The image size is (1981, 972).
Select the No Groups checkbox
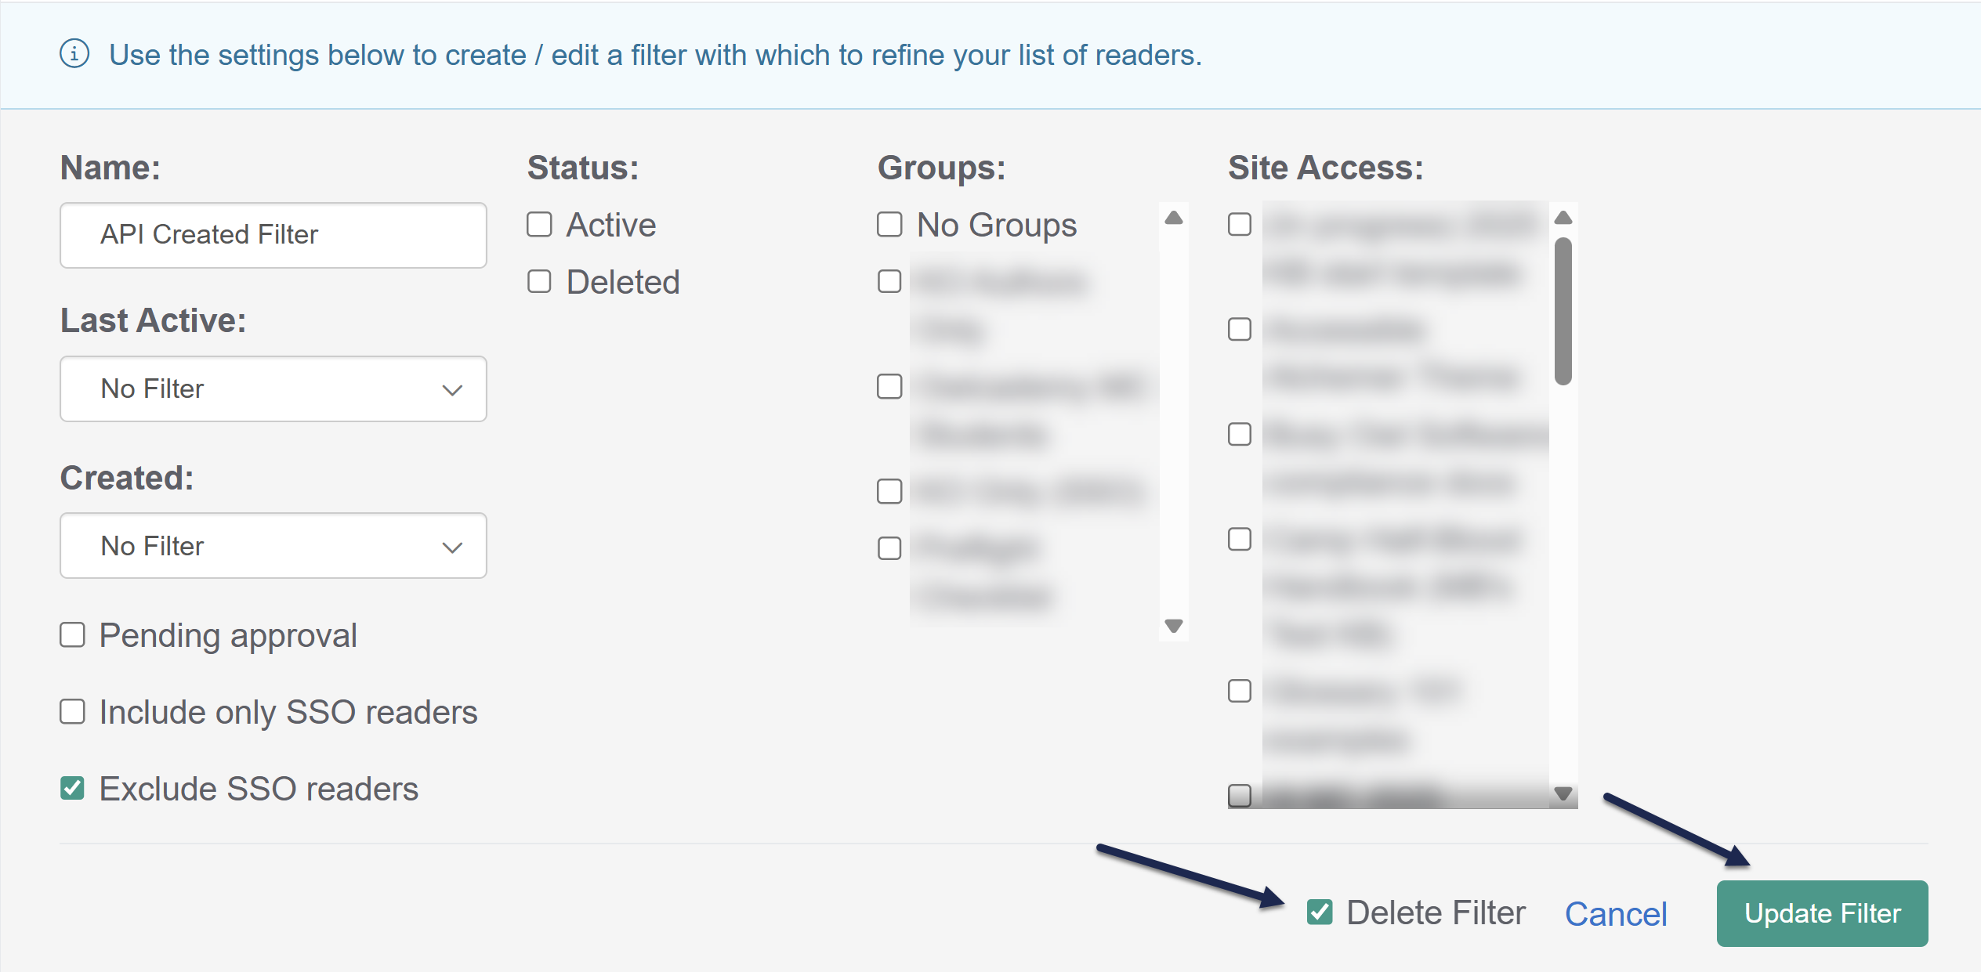889,225
